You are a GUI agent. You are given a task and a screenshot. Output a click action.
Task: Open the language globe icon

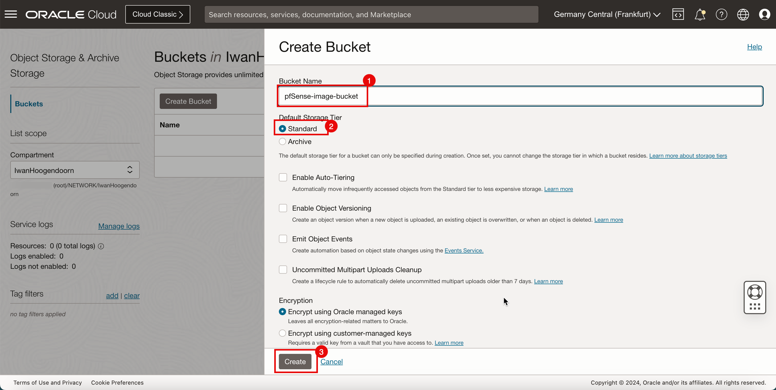tap(743, 14)
